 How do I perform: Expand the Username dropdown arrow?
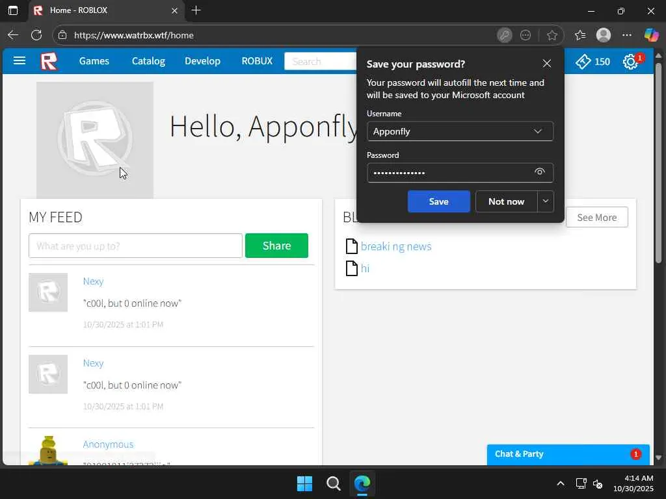point(538,131)
